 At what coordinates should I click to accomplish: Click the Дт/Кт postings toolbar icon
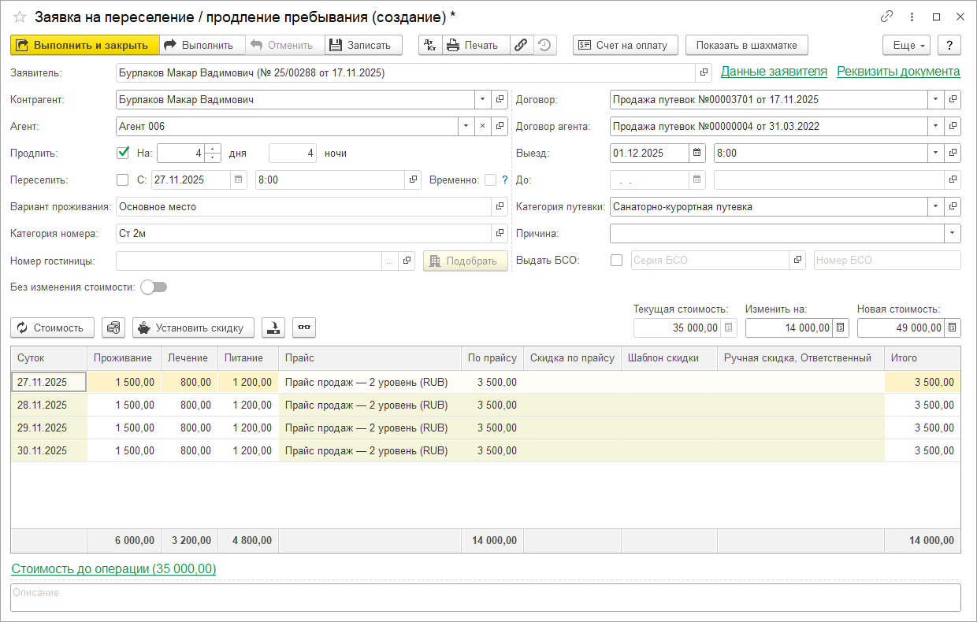(x=429, y=45)
